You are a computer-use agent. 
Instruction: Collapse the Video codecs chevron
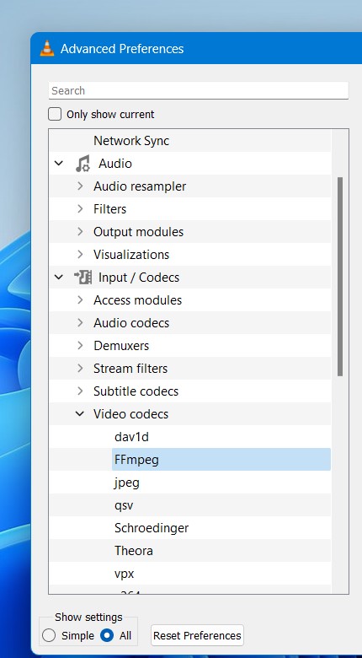pyautogui.click(x=80, y=413)
